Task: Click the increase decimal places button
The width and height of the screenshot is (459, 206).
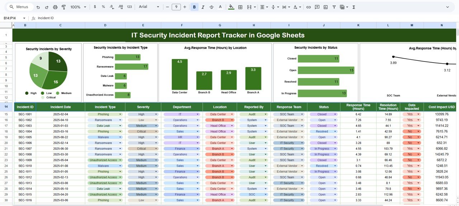Action: pyautogui.click(x=120, y=7)
